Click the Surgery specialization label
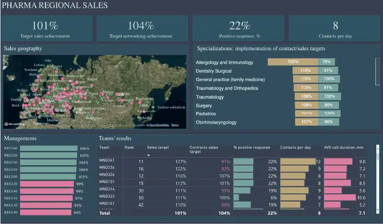 click(204, 106)
